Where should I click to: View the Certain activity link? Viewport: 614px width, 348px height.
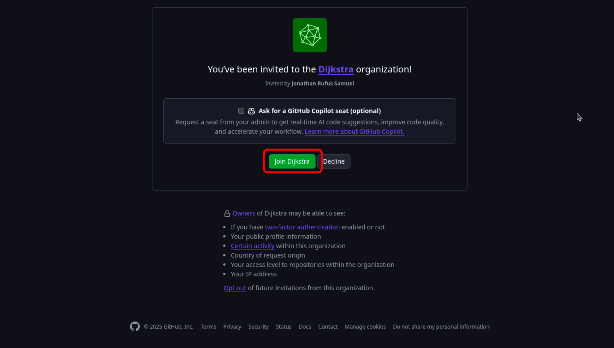click(252, 246)
